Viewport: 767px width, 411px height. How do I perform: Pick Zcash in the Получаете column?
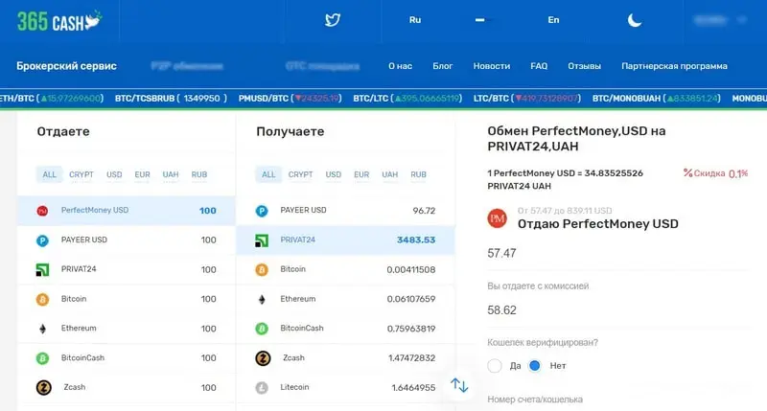293,357
